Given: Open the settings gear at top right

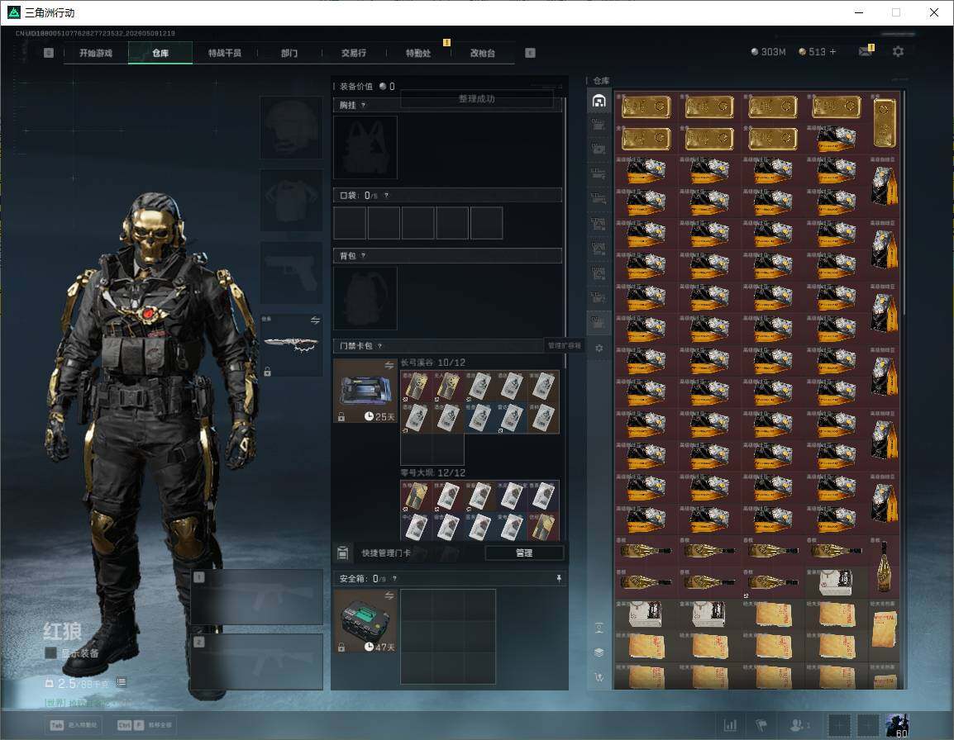Looking at the screenshot, I should click(898, 52).
